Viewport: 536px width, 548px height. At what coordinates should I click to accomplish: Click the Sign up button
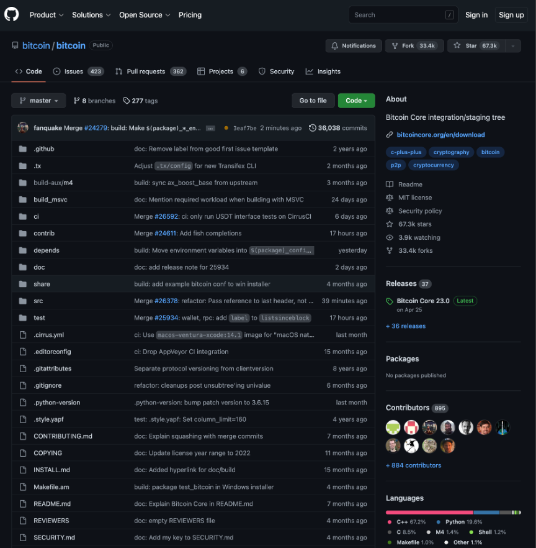511,15
